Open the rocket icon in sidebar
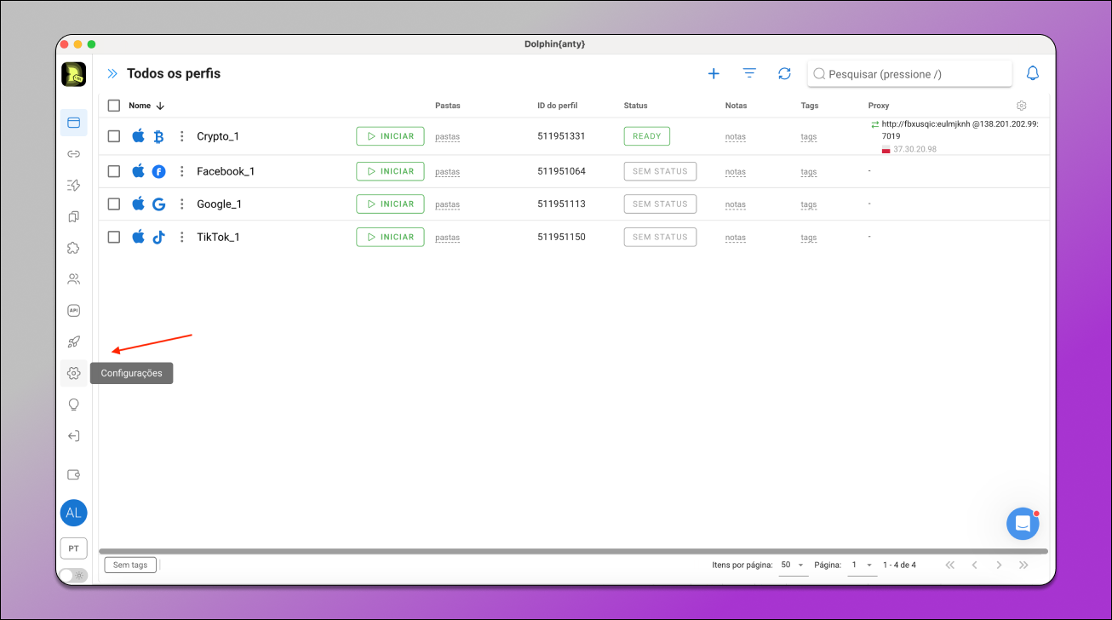 coord(73,342)
